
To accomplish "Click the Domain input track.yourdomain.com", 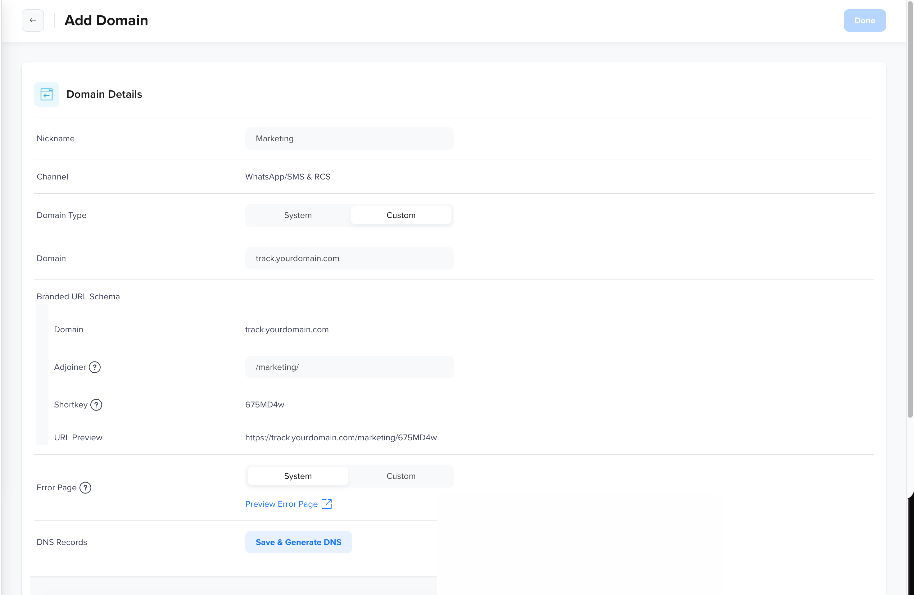I will [349, 258].
